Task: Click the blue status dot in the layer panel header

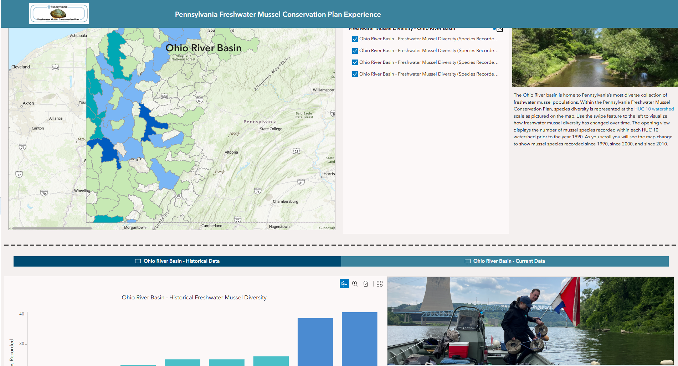Action: tap(494, 29)
